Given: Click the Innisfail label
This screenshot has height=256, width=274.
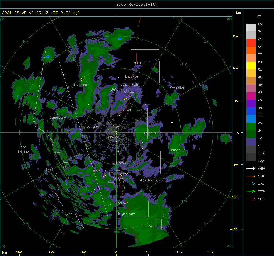Looking at the screenshot, I should (123, 110).
